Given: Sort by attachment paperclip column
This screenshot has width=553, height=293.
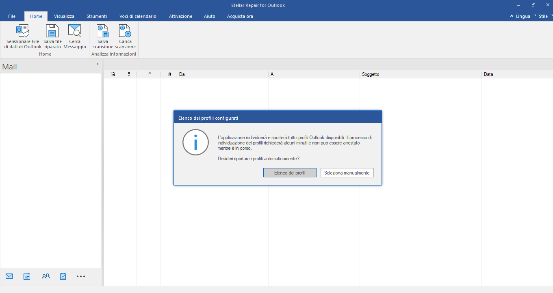Looking at the screenshot, I should coord(169,74).
